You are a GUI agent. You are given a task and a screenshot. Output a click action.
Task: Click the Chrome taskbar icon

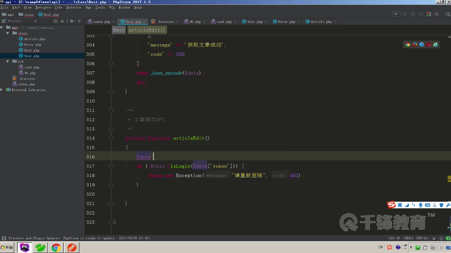(x=56, y=248)
